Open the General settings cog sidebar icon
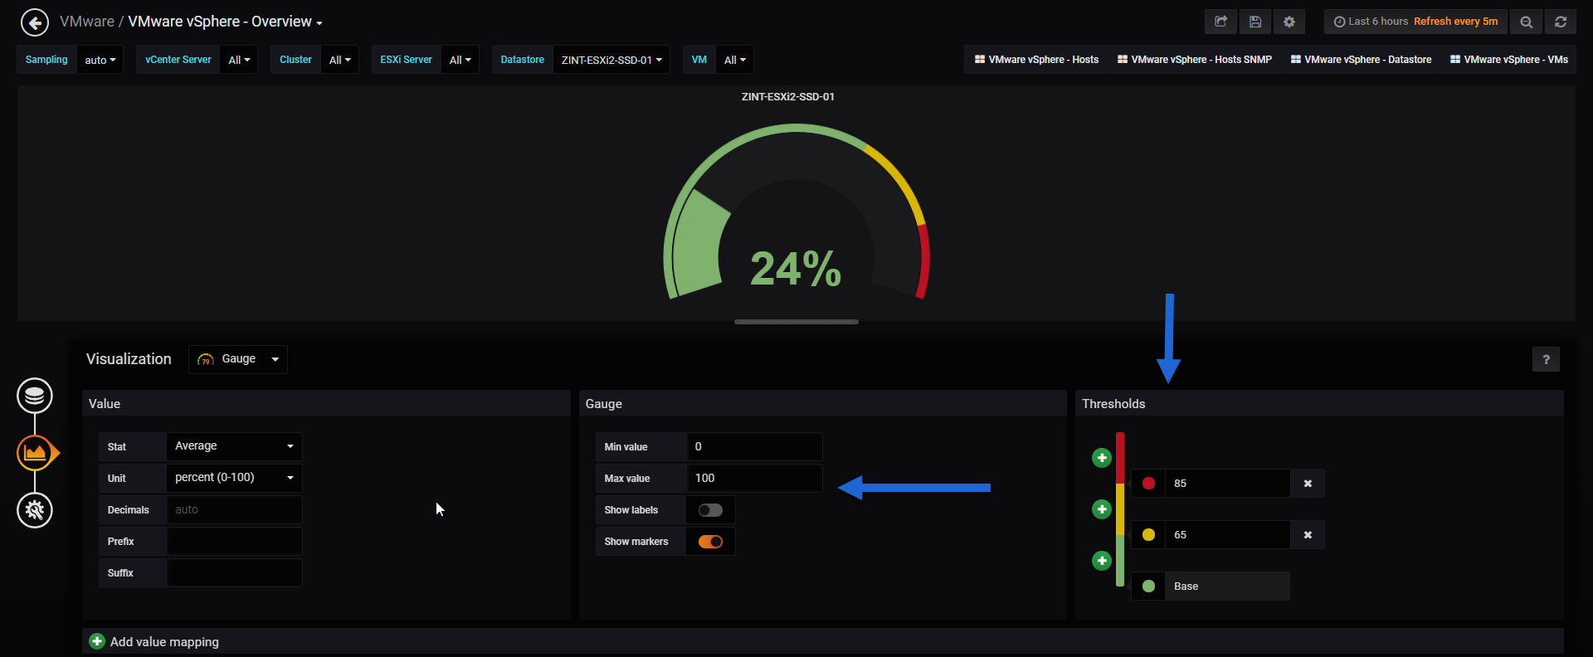The width and height of the screenshot is (1593, 657). point(35,510)
